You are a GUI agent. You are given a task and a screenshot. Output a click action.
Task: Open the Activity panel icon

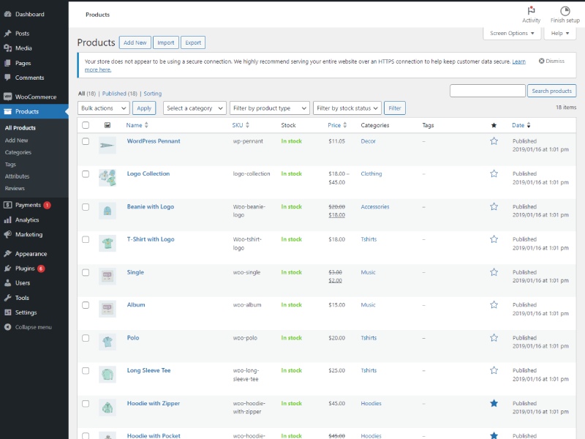(x=531, y=10)
